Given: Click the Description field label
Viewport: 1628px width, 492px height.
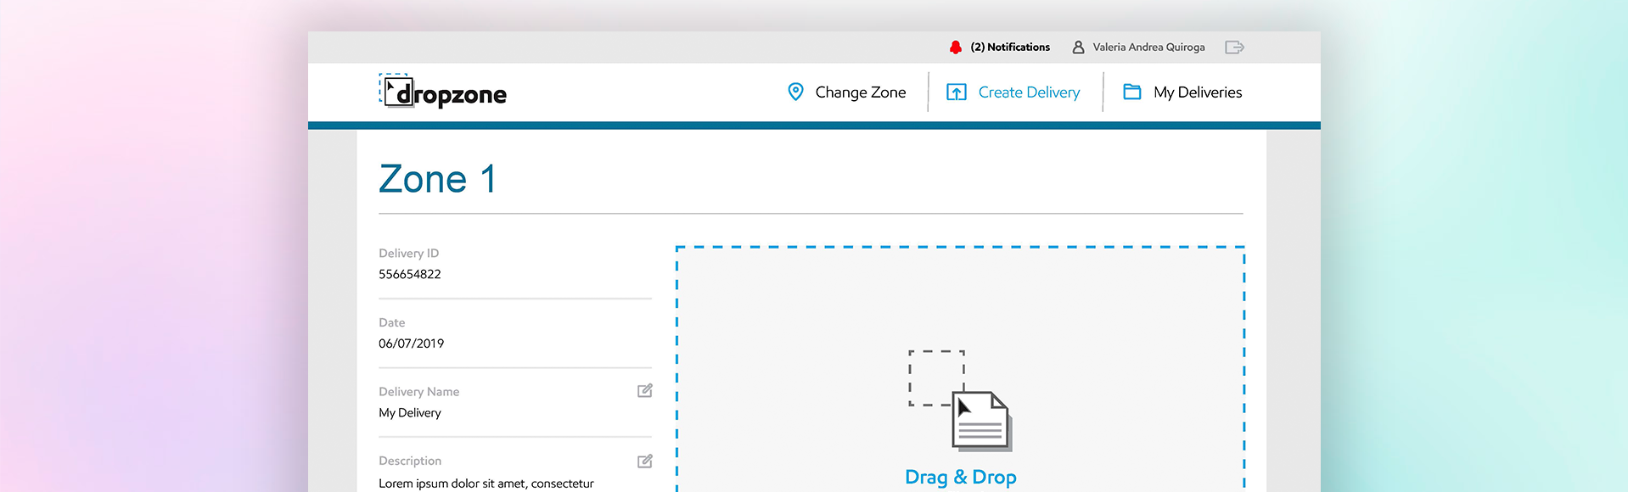Looking at the screenshot, I should (x=410, y=461).
